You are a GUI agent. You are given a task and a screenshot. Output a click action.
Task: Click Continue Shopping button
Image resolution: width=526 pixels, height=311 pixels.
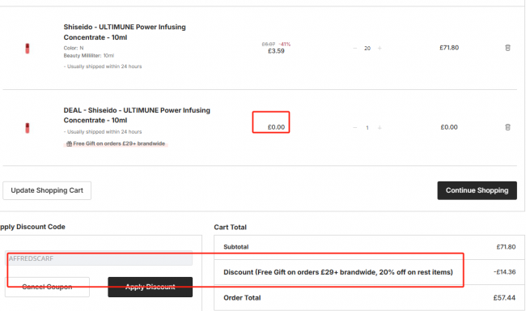tap(477, 190)
